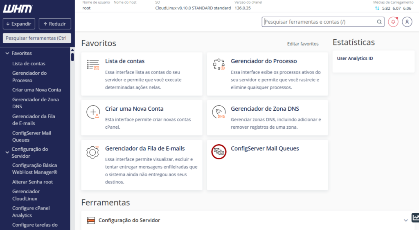Screen dimensions: 419x230
Task: Click the CloudLinux v8.10.0 STANDARD text
Action: (x=193, y=8)
